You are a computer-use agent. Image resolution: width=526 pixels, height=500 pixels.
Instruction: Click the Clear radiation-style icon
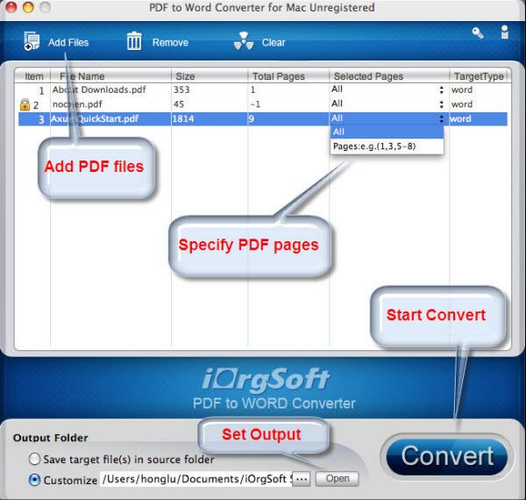coord(244,41)
